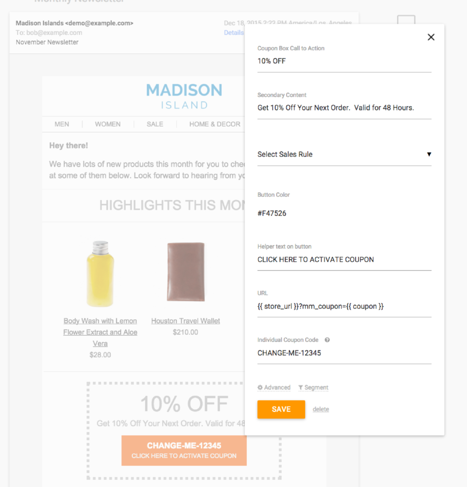Go to the SALE navigation item
The width and height of the screenshot is (467, 487).
[155, 124]
